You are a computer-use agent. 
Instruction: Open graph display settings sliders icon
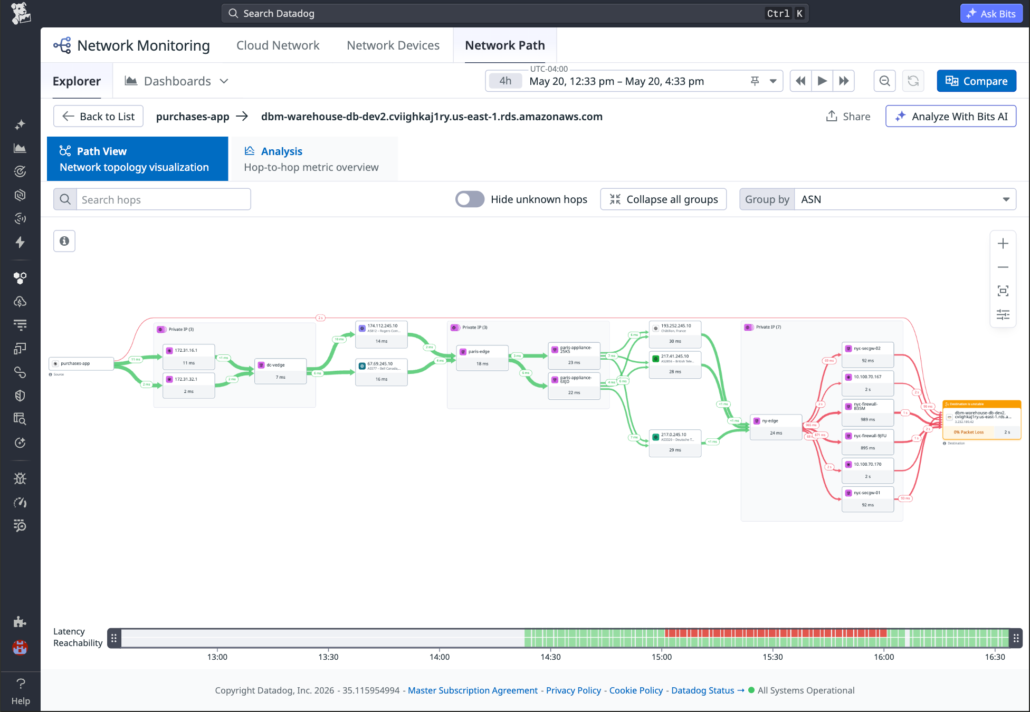click(1003, 315)
